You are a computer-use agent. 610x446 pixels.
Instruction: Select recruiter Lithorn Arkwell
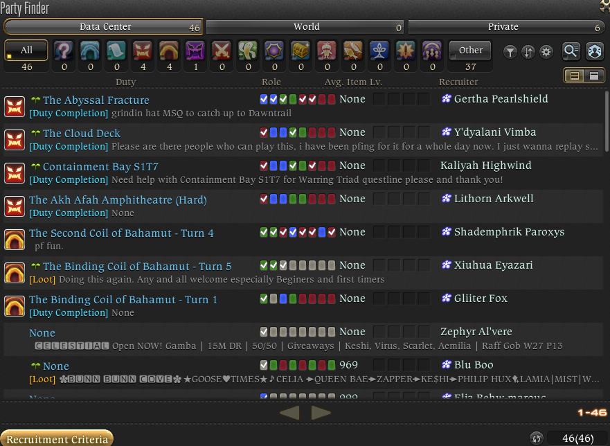pyautogui.click(x=494, y=199)
